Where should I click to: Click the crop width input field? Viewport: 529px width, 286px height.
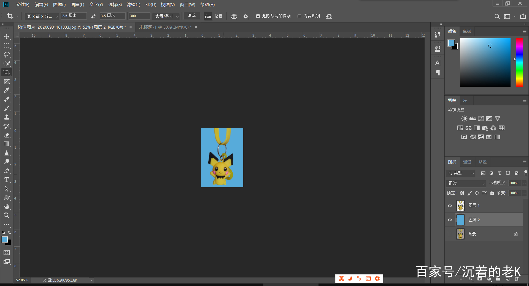coord(74,16)
